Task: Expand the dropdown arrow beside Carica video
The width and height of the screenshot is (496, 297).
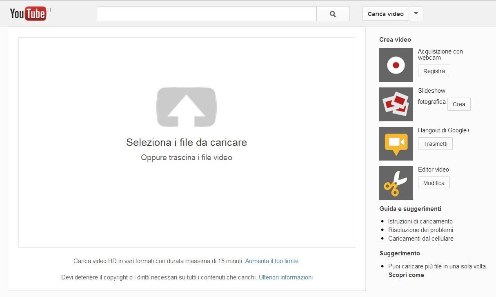Action: coord(416,14)
